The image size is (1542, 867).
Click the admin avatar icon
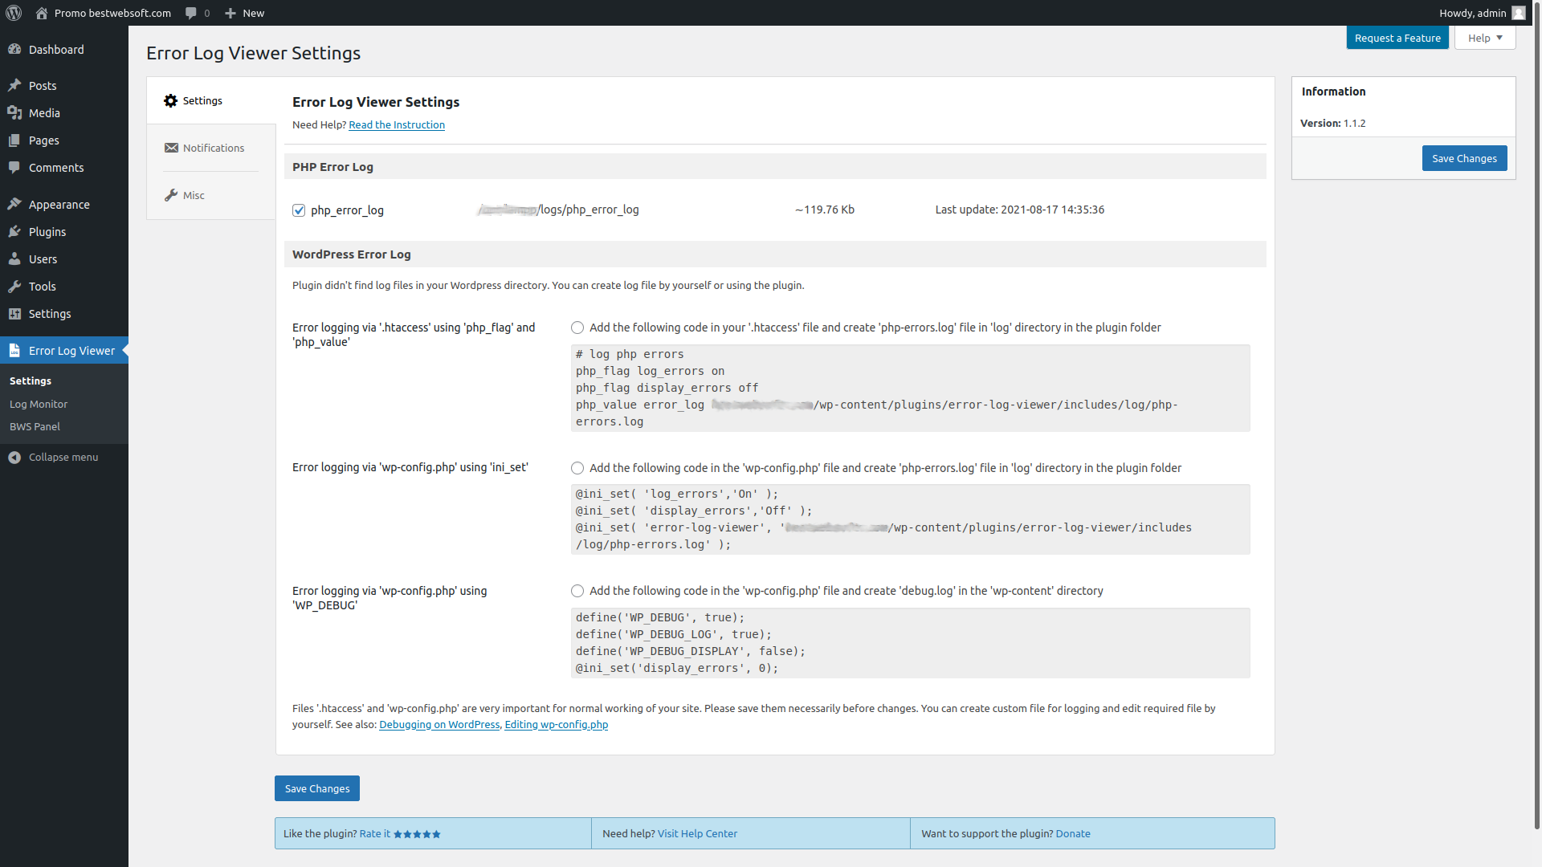(1518, 13)
